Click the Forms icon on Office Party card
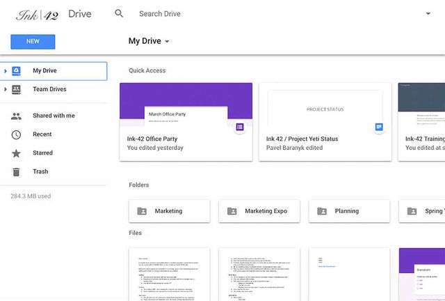Viewport: 445px width, 301px height. (x=240, y=127)
